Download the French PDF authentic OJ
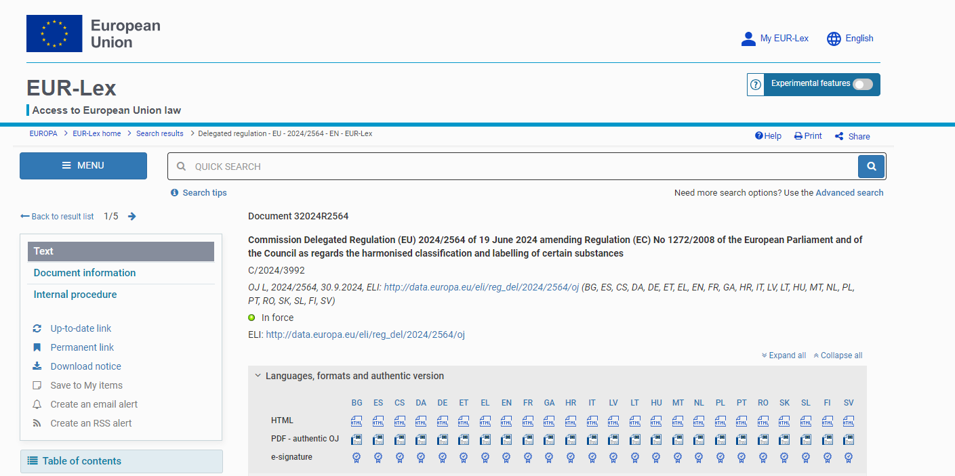 click(x=528, y=439)
